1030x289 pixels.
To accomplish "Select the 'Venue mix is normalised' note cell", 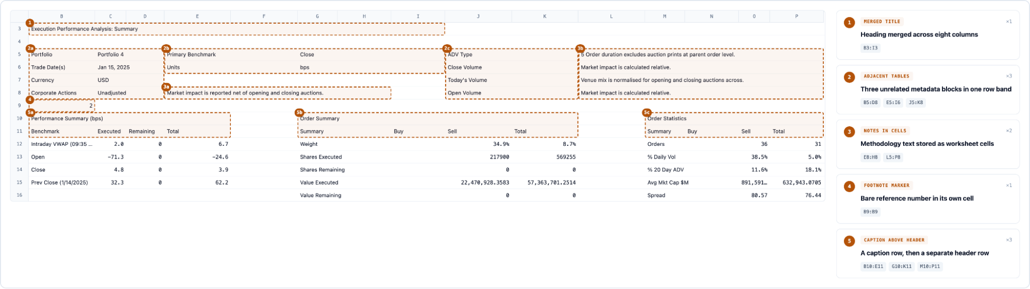I will (701, 80).
